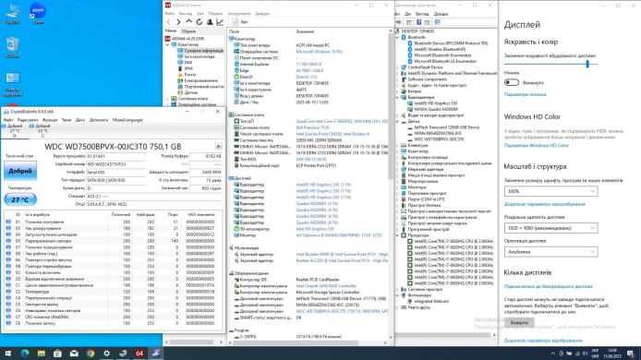Open File Explorer from taskbar
This screenshot has width=641, height=360.
[41, 354]
